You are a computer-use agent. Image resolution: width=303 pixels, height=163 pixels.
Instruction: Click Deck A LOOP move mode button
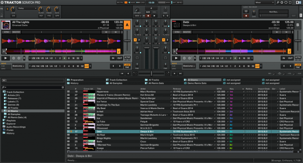[x=127, y=65]
